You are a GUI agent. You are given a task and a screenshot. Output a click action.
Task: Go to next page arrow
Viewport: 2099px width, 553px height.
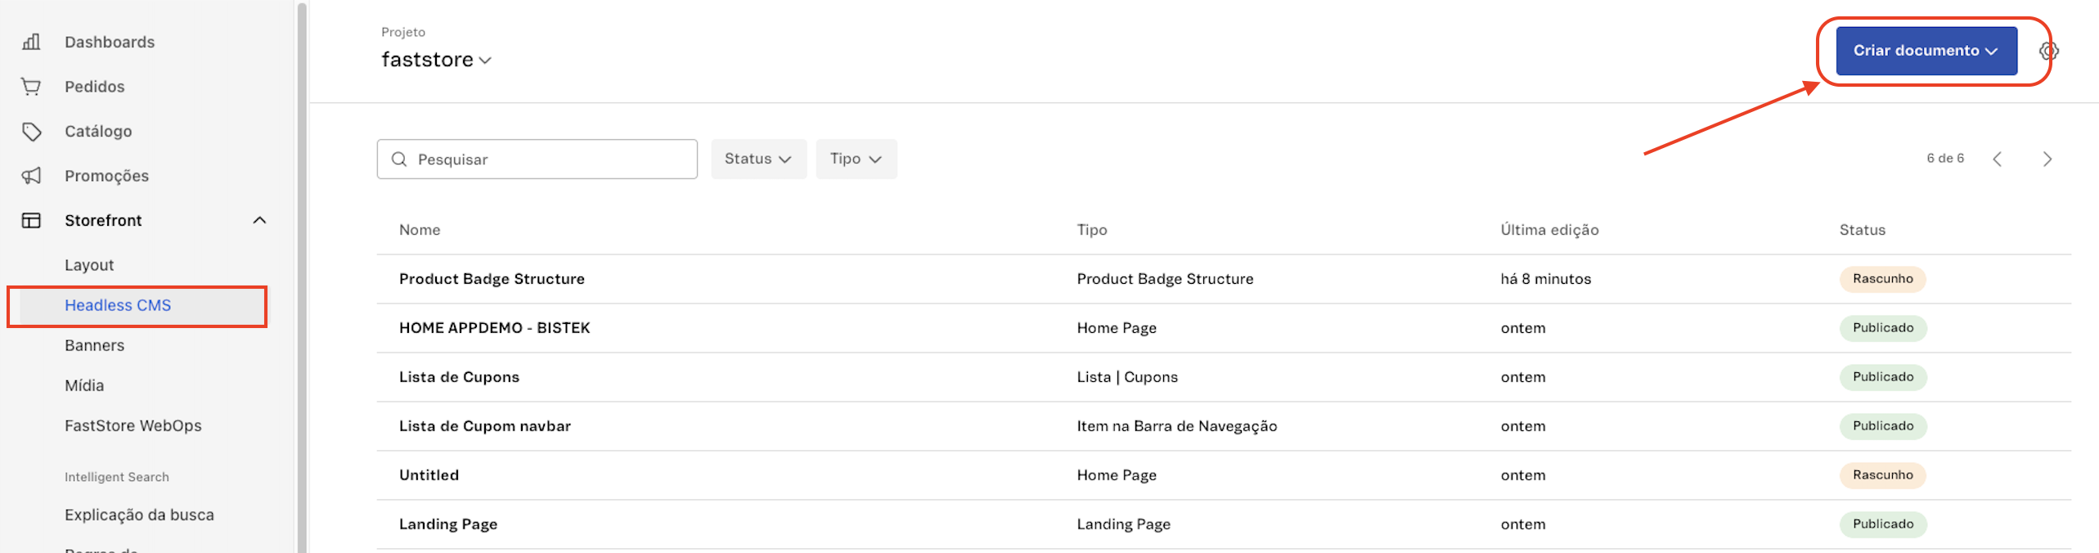[2047, 160]
